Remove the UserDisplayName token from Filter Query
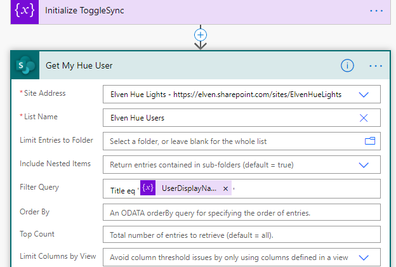396x267 pixels. point(225,188)
